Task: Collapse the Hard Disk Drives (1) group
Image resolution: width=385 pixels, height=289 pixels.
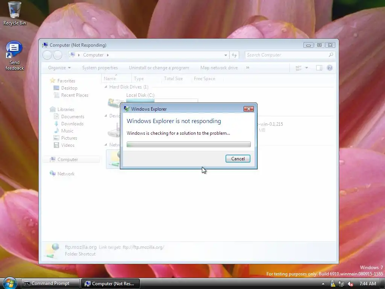Action: click(106, 87)
